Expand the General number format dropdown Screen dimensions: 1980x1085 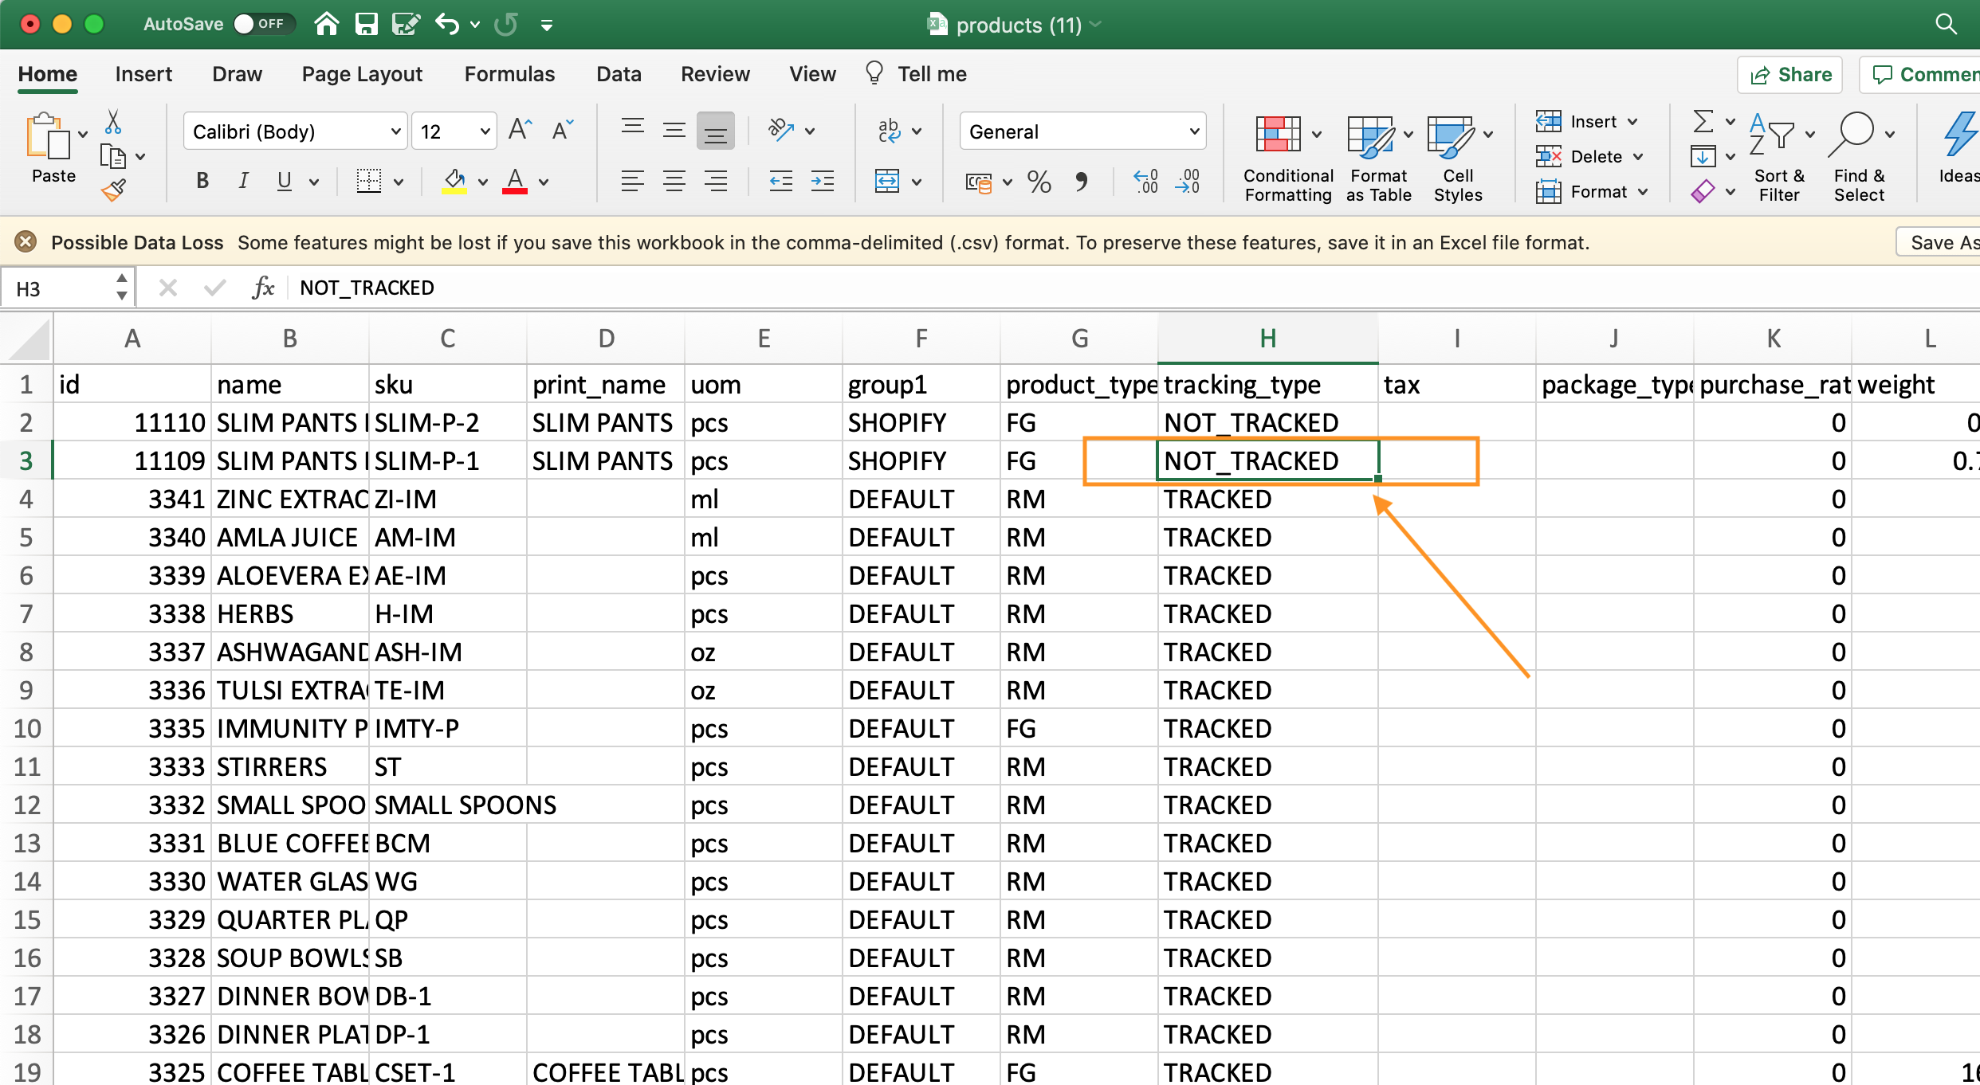tap(1193, 131)
